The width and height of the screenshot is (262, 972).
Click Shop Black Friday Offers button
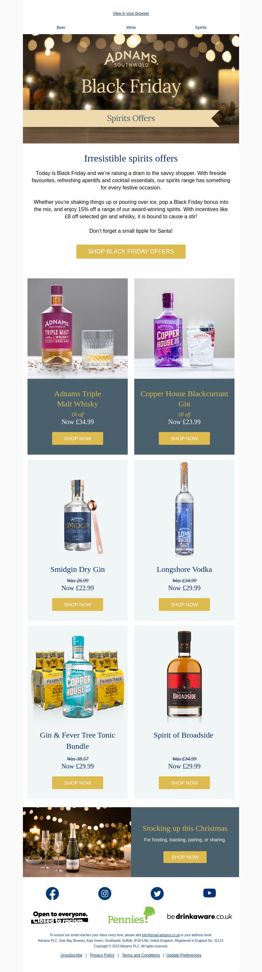point(131,252)
